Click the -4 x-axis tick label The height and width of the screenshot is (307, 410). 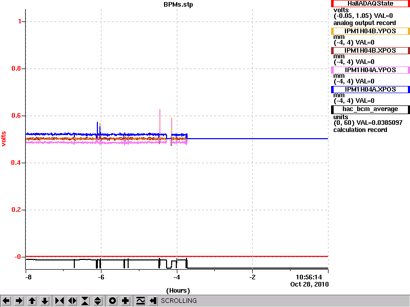point(177,277)
